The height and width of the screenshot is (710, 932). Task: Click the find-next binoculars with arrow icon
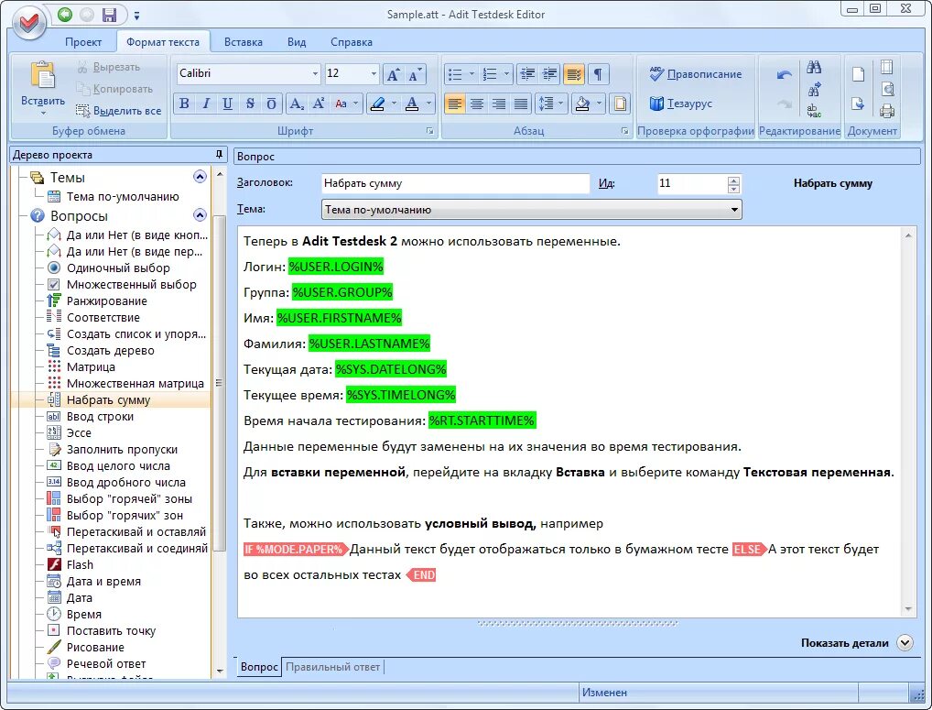814,89
